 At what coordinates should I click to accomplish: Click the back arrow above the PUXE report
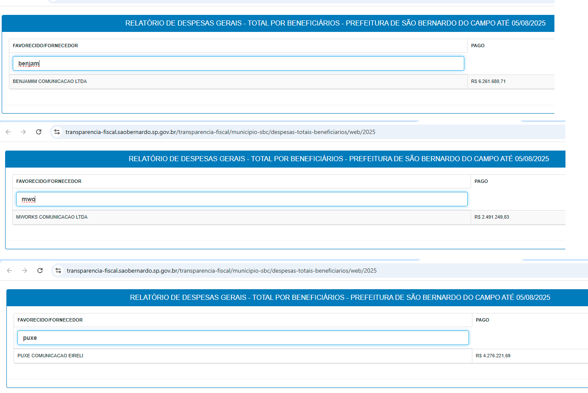point(9,271)
